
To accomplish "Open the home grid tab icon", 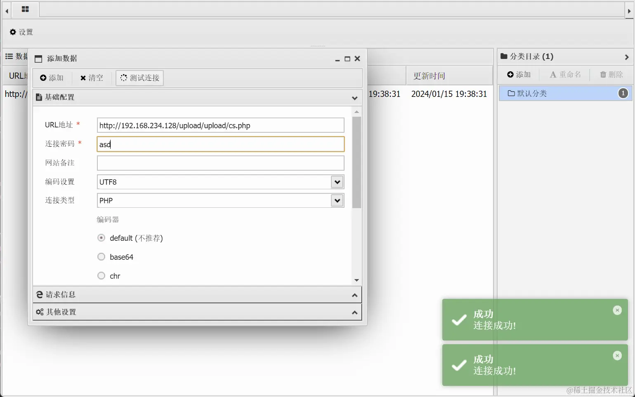I will [x=25, y=9].
